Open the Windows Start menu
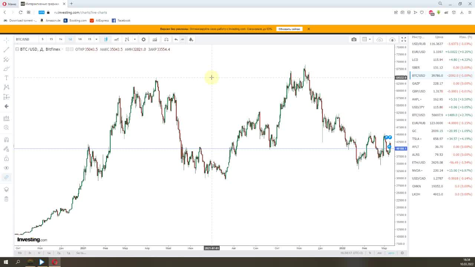 tap(6, 262)
